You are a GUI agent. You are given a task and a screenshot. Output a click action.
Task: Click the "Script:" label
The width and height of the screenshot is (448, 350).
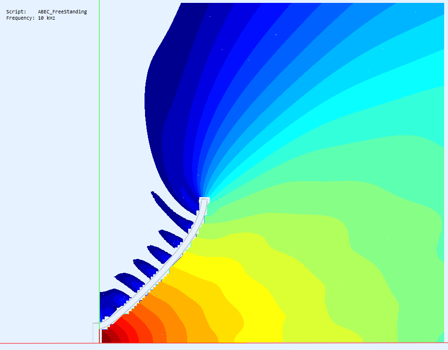pyautogui.click(x=16, y=12)
